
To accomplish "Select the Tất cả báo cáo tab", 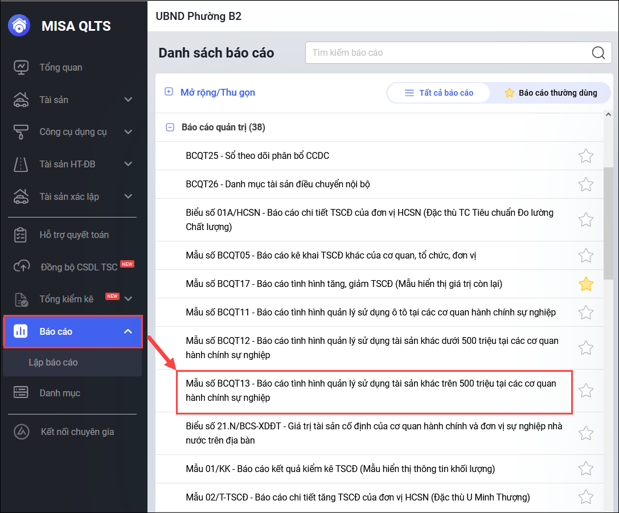I will tap(439, 93).
